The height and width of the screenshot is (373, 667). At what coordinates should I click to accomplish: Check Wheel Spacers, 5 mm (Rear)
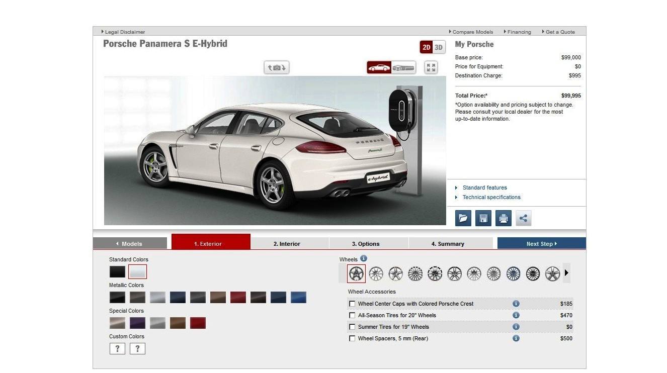click(352, 338)
